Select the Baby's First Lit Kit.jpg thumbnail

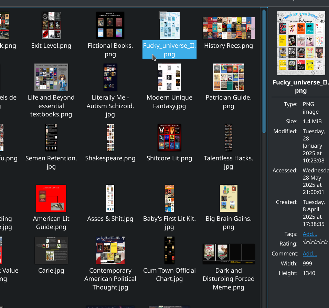pyautogui.click(x=169, y=198)
